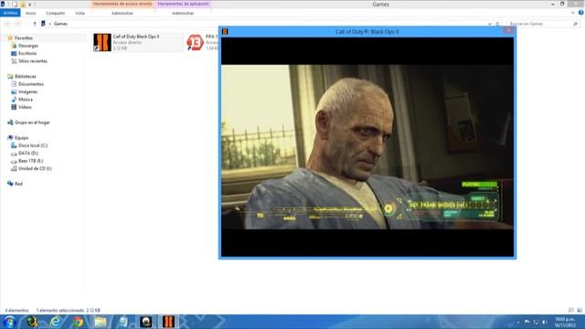The image size is (585, 329).
Task: Open the address bar history dropdown
Action: [490, 24]
